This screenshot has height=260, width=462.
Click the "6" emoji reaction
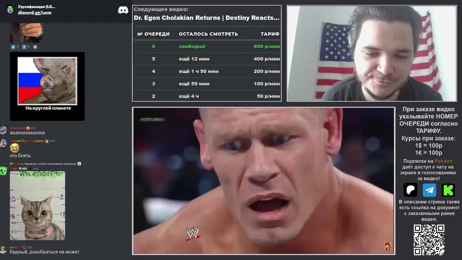(x=14, y=47)
